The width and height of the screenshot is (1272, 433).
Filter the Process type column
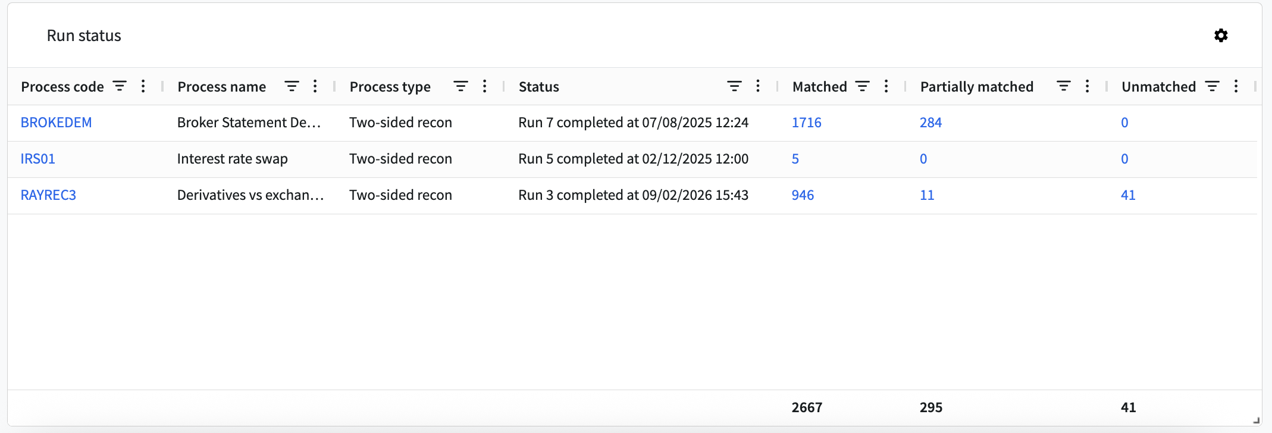point(460,86)
